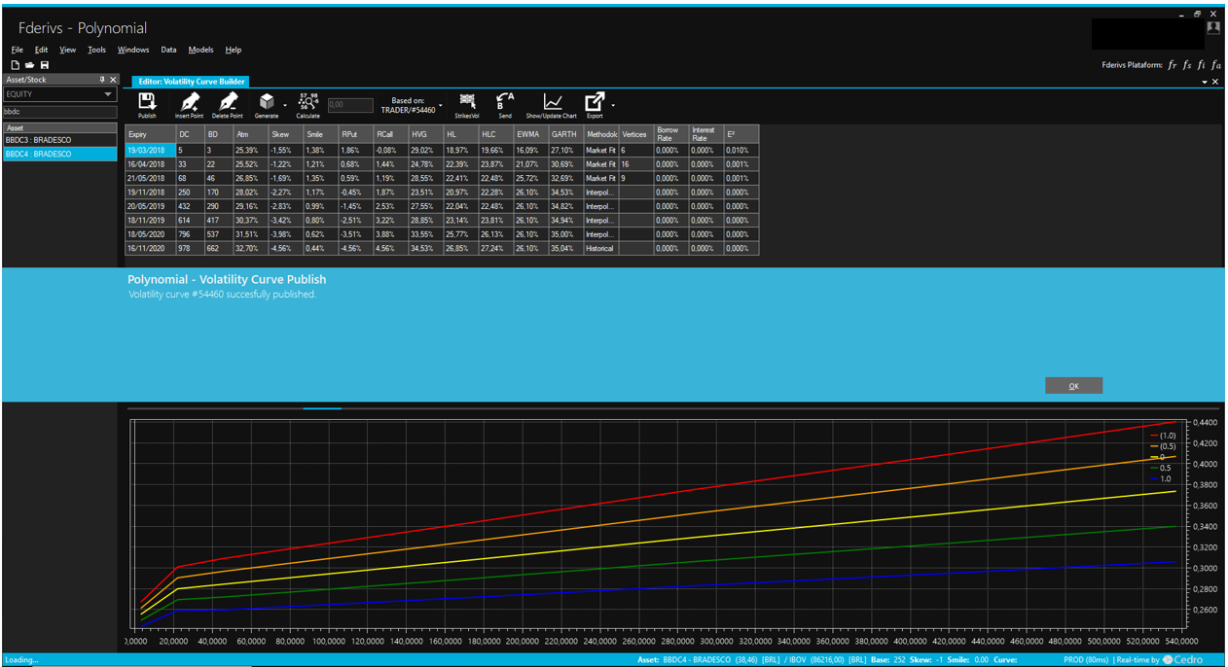The image size is (1228, 667).
Task: Pin the Asset/Stock panel
Action: pyautogui.click(x=102, y=80)
